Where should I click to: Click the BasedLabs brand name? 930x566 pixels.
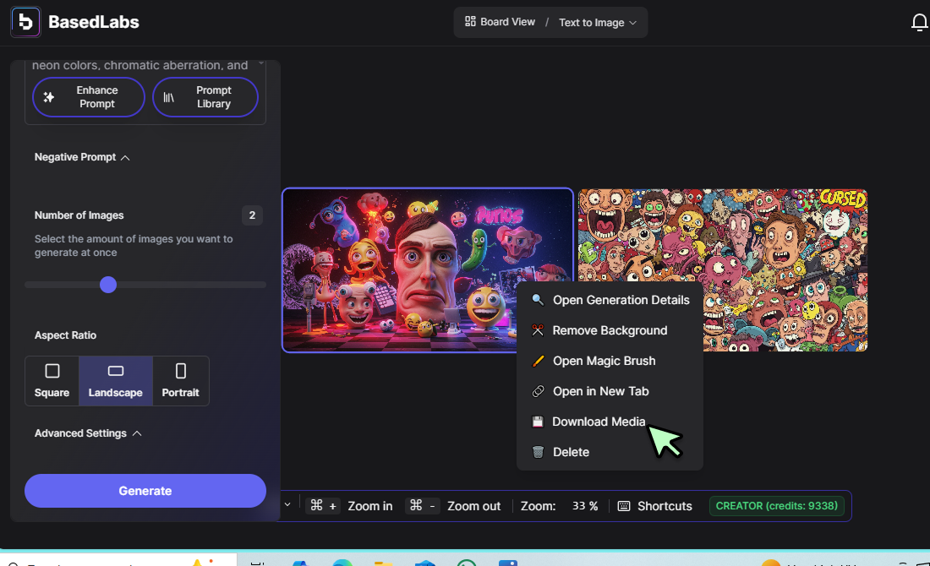click(x=94, y=22)
